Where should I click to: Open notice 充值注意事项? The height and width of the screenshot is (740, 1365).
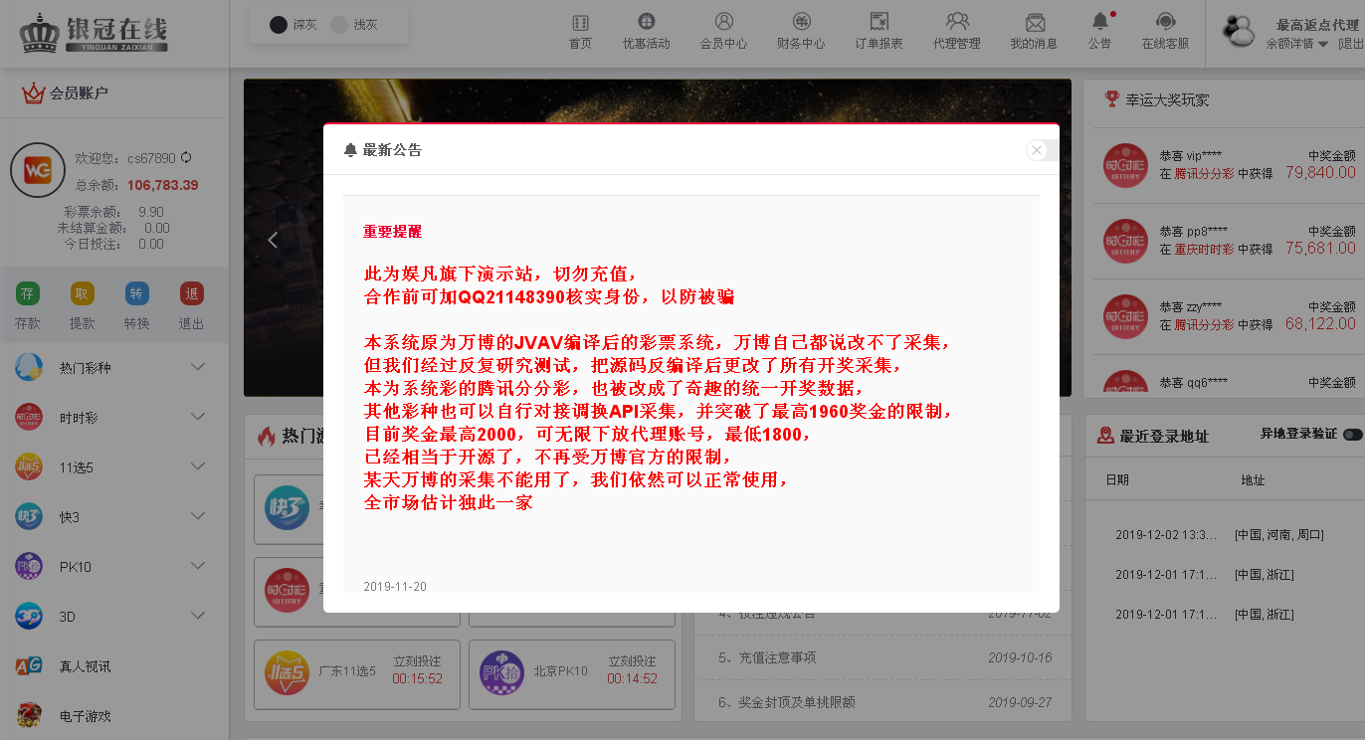coord(767,657)
